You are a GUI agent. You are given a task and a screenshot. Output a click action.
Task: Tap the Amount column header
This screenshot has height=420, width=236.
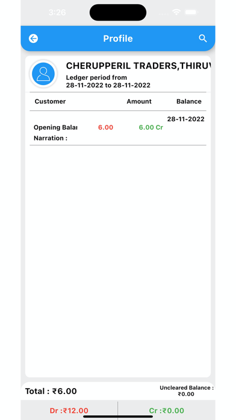(x=139, y=101)
